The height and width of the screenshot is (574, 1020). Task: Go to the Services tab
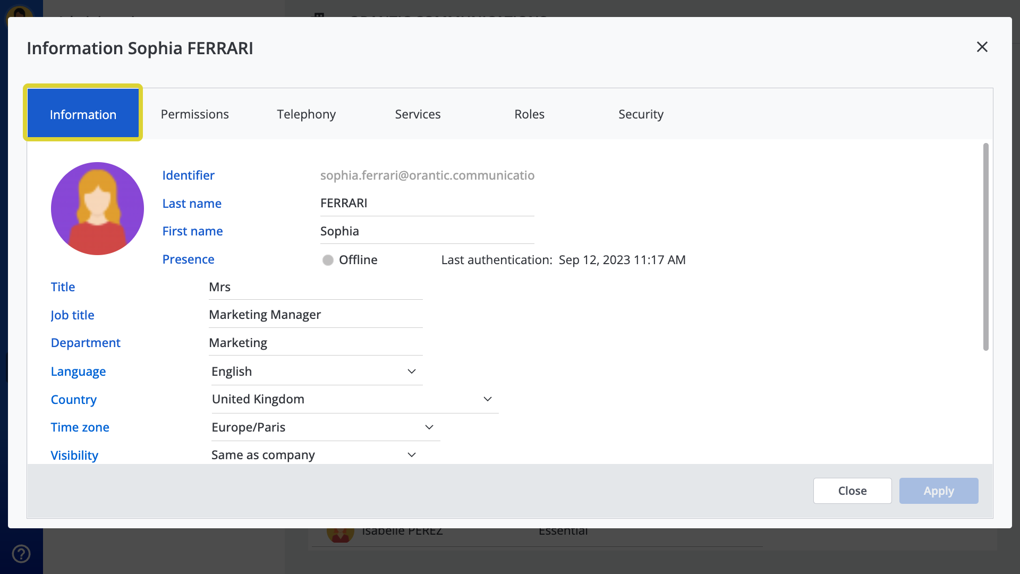pyautogui.click(x=418, y=114)
